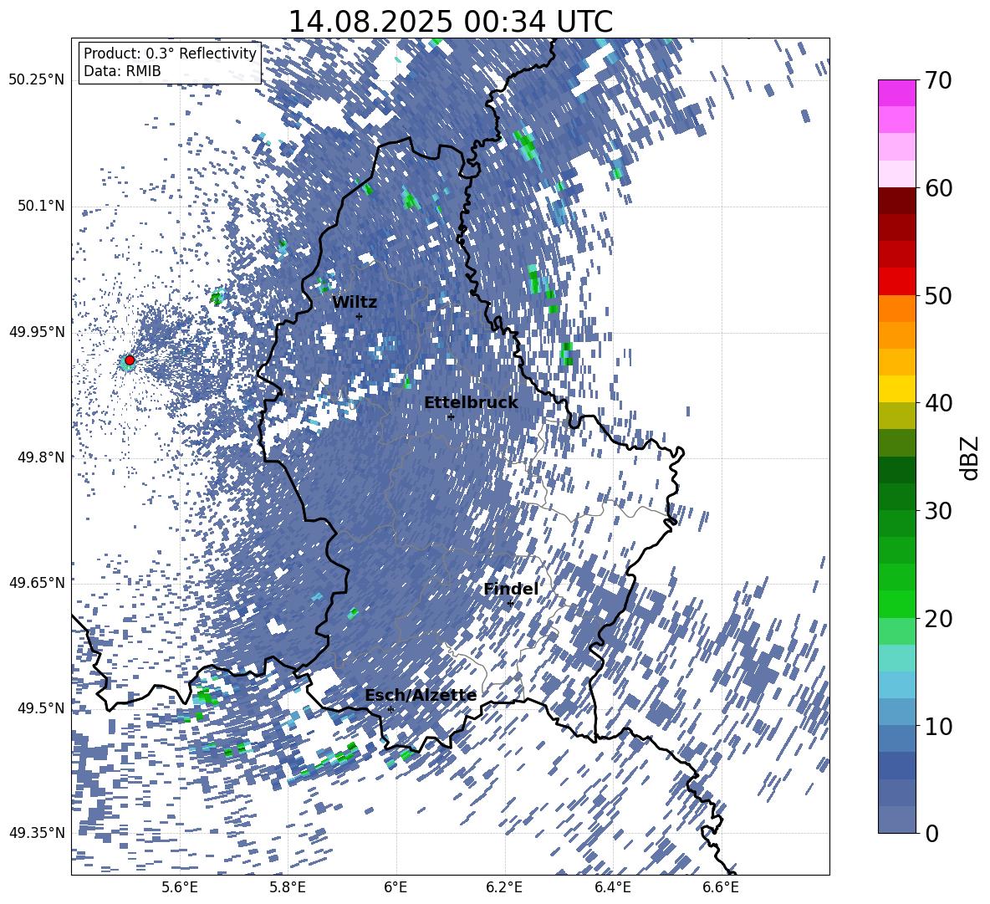The height and width of the screenshot is (904, 990).
Task: Click the 40 tick on the colorbar
Action: [938, 403]
